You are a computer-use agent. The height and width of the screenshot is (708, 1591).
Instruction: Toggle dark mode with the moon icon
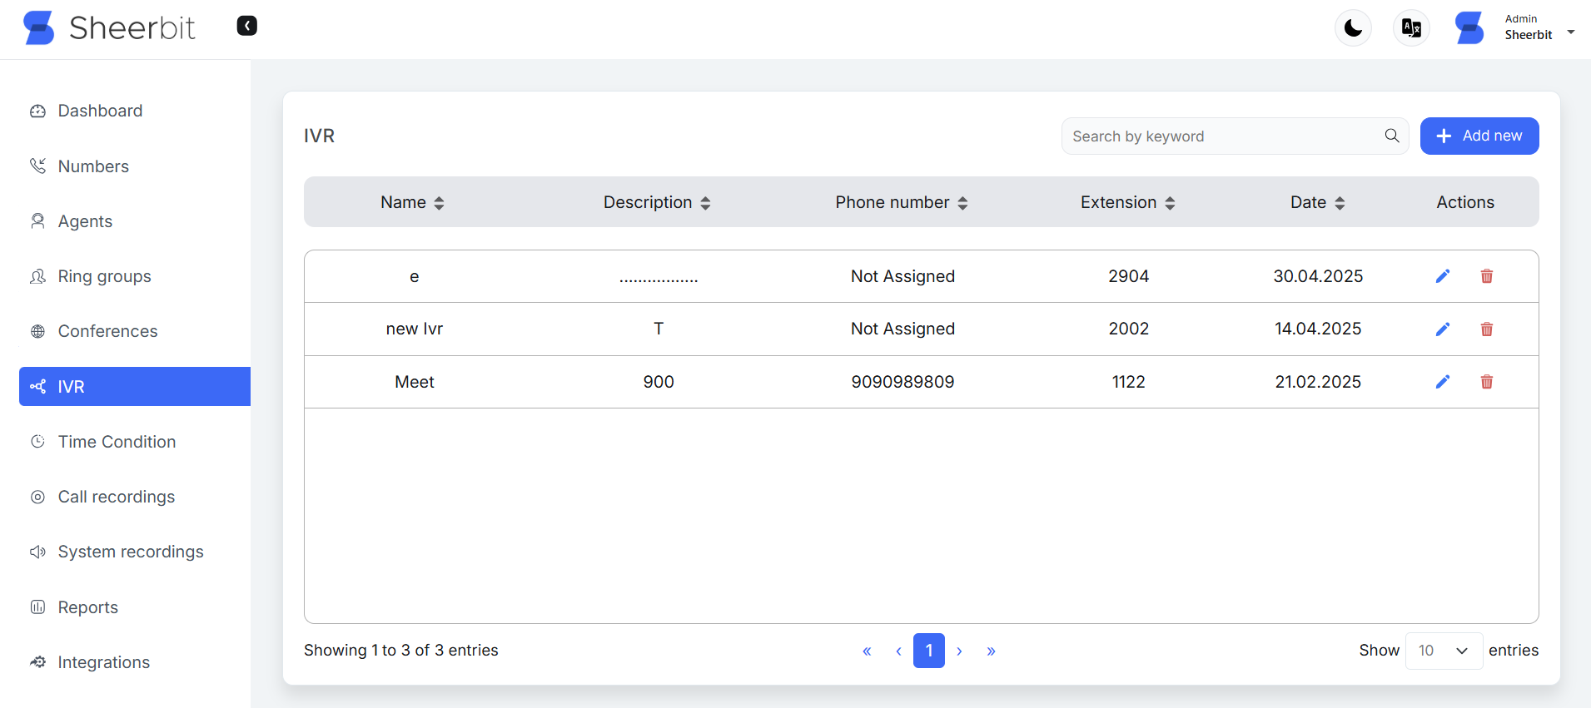tap(1353, 28)
